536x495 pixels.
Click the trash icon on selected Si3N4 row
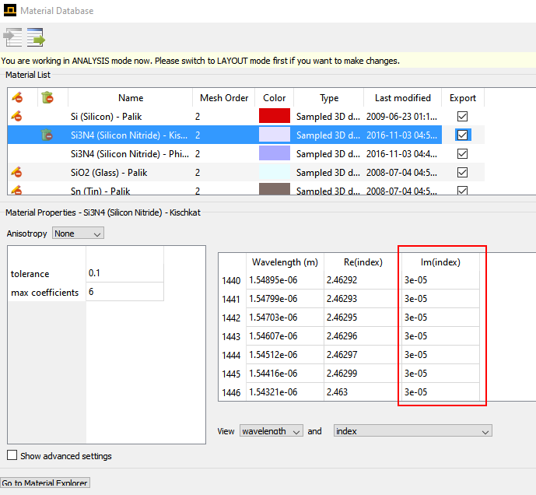pyautogui.click(x=47, y=135)
